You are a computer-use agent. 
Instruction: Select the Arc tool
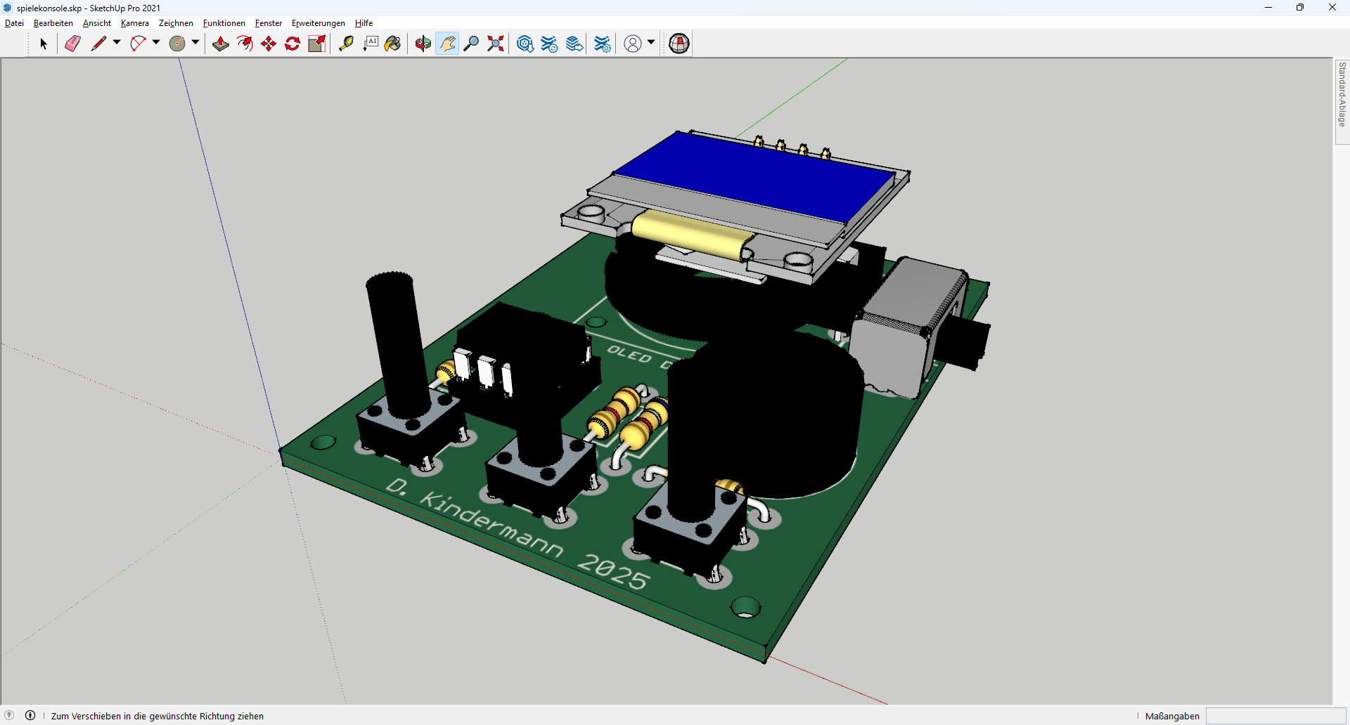pos(138,44)
